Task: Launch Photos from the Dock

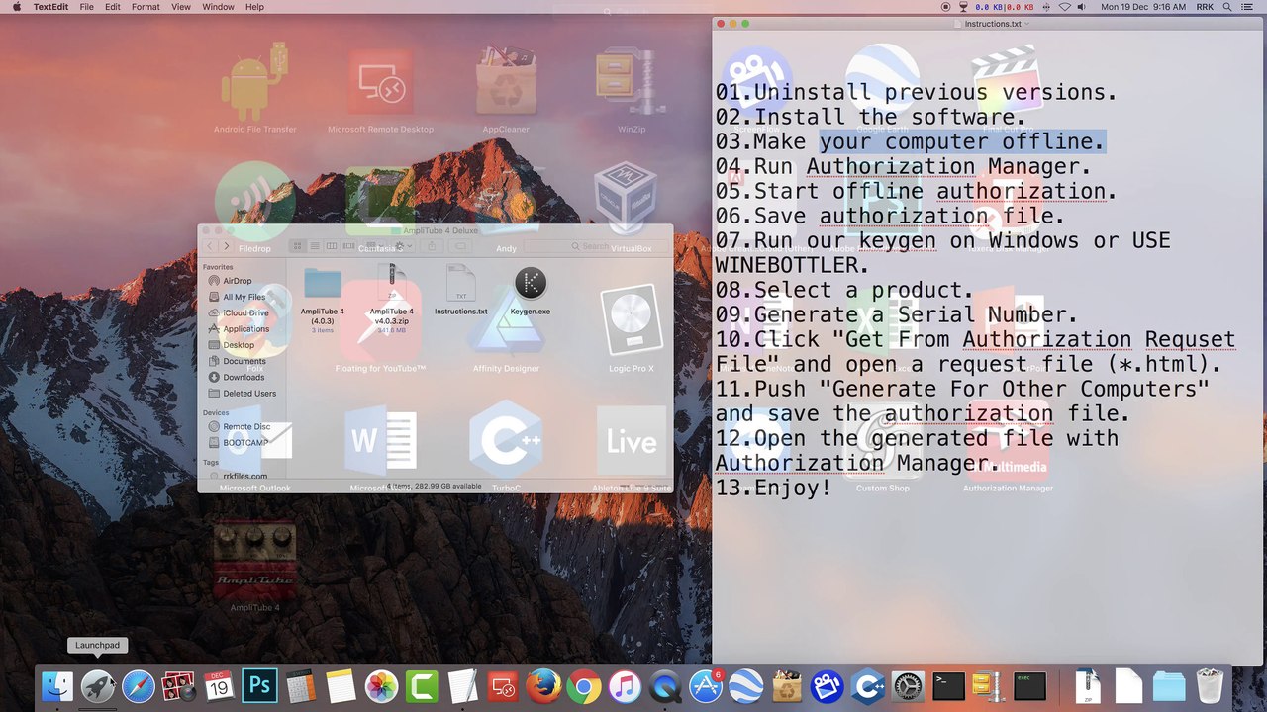Action: [381, 686]
